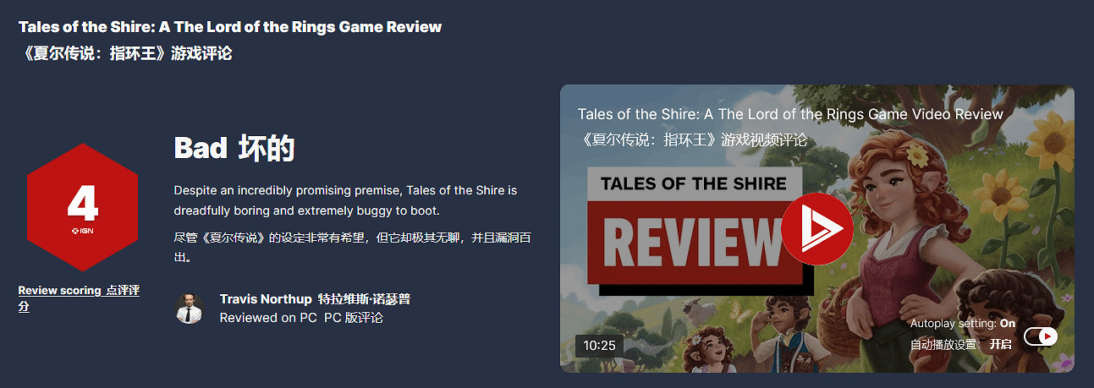Click the small IGN logo under the score

tap(82, 230)
